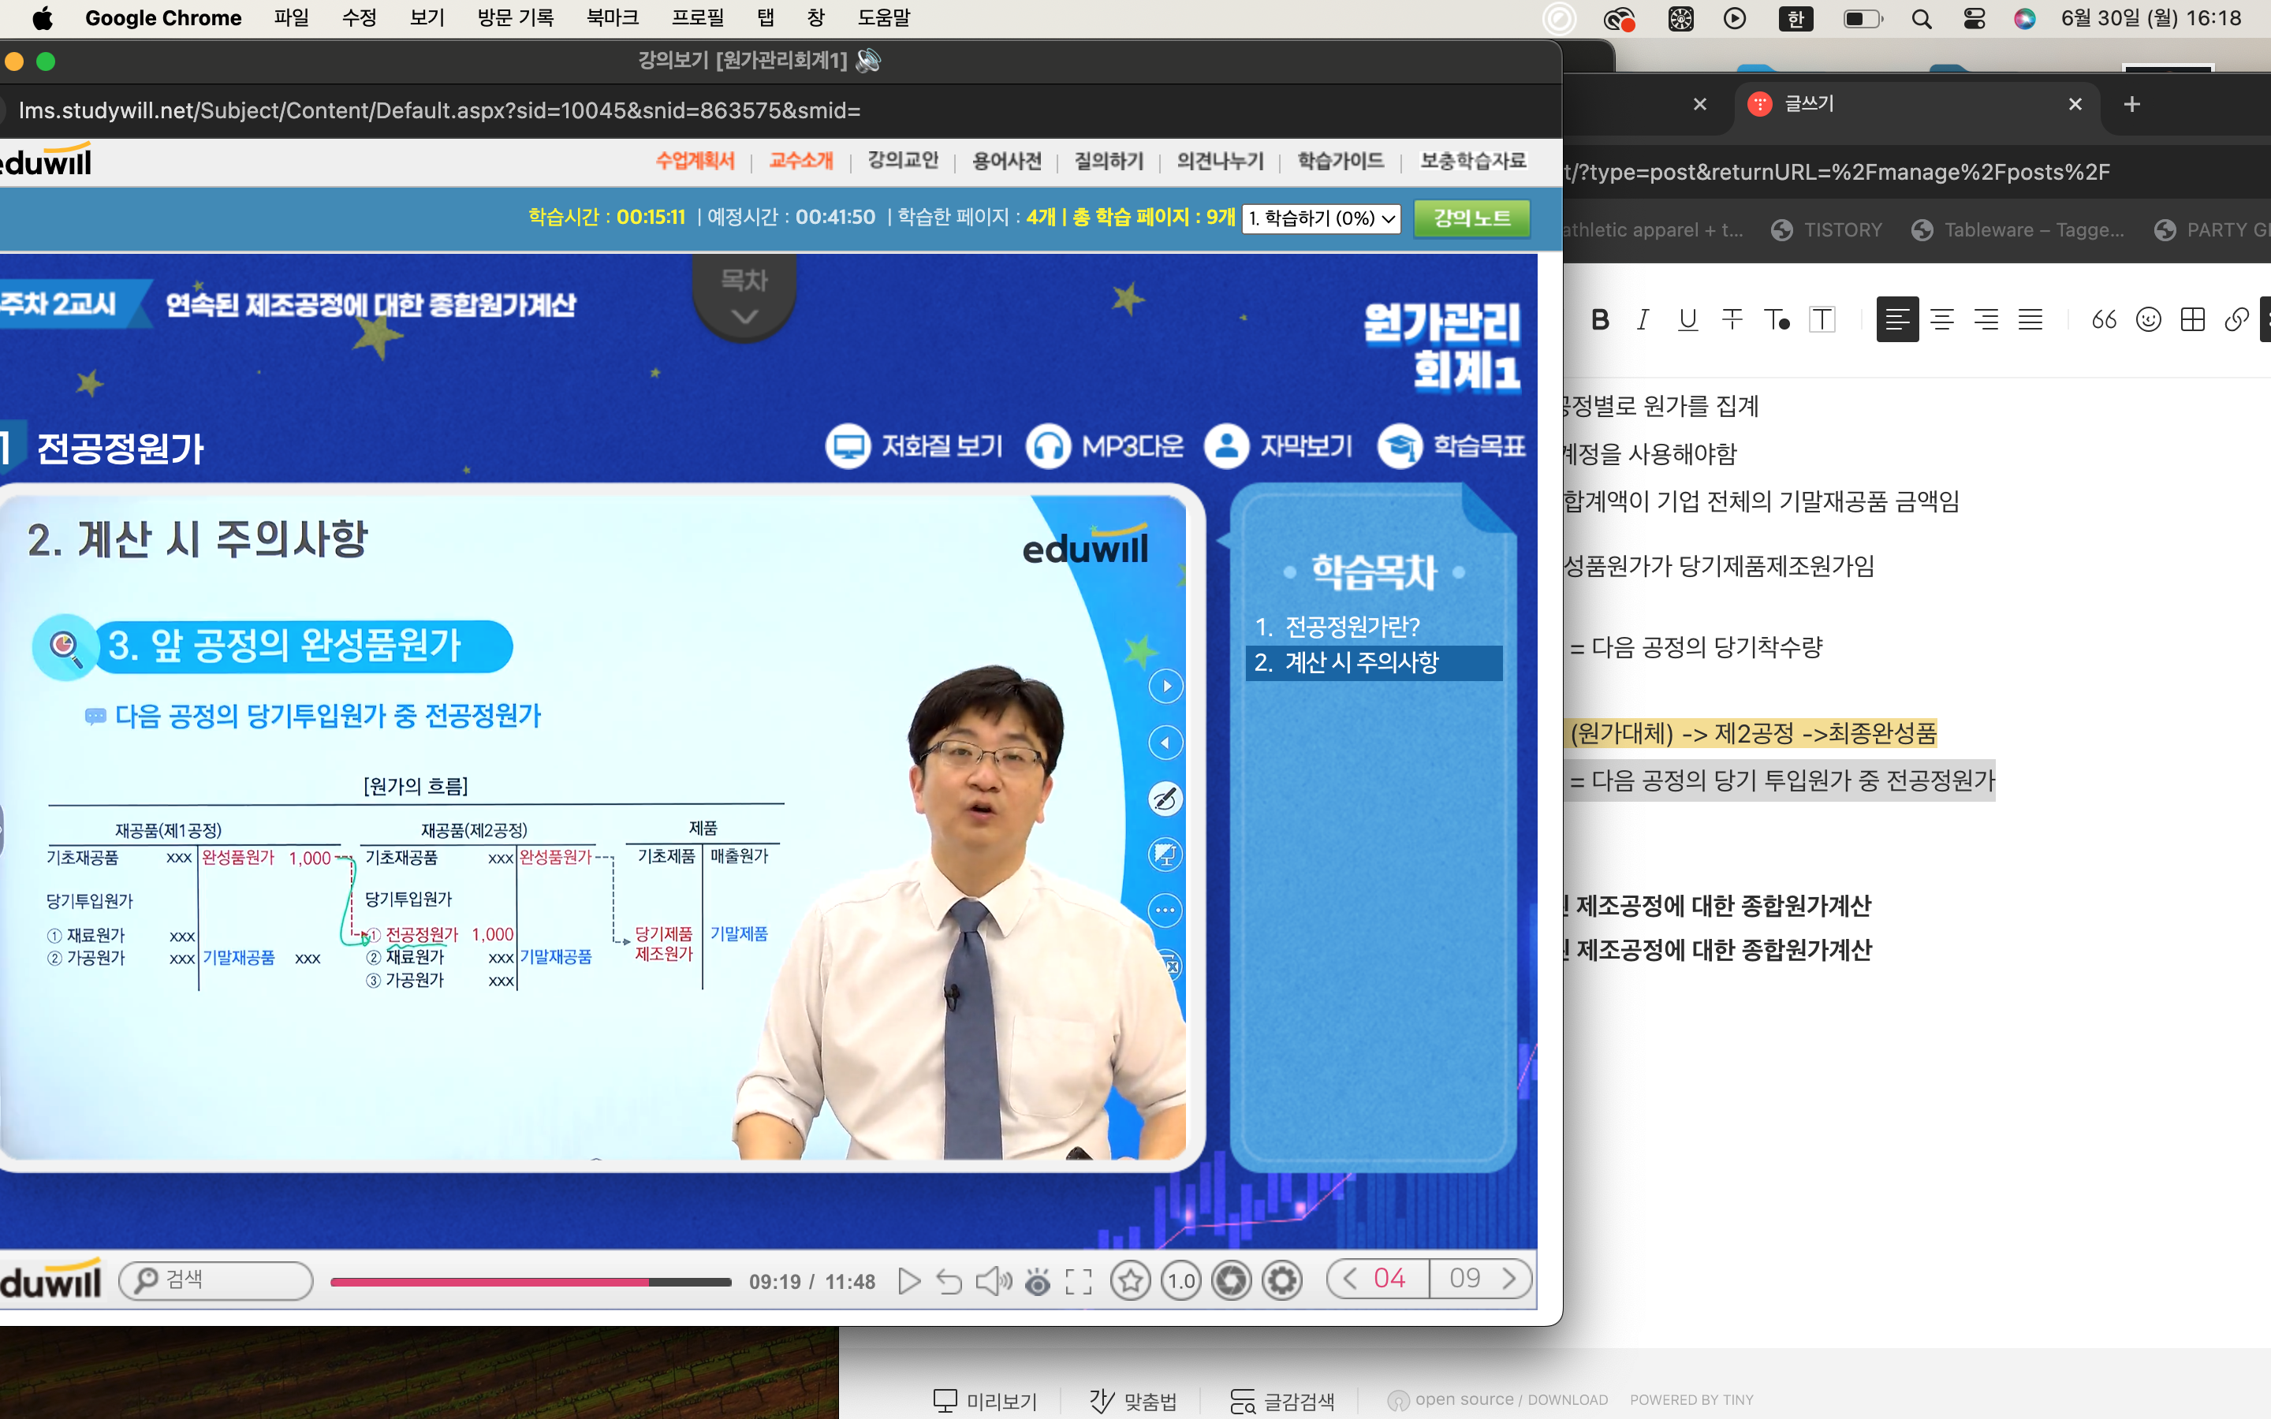The height and width of the screenshot is (1419, 2271).
Task: Seek on the video progress bar
Action: coord(530,1282)
